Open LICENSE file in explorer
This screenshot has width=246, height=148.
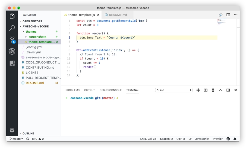coord(32,73)
